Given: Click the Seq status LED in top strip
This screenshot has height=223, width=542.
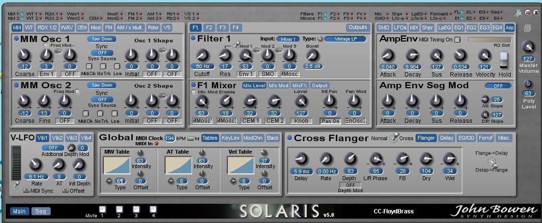Looking at the screenshot, I should point(501,12).
